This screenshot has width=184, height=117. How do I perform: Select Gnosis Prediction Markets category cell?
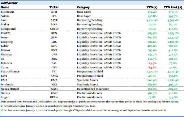[x=89, y=93]
